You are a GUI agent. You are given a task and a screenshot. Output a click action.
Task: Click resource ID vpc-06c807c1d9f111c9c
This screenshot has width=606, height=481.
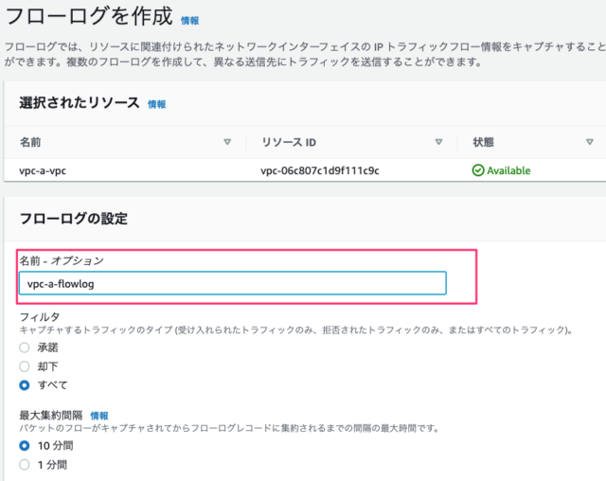[320, 170]
